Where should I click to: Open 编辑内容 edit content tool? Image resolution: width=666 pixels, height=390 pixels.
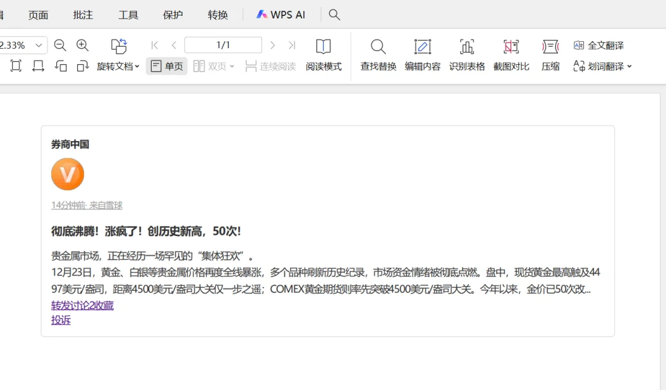(x=422, y=55)
